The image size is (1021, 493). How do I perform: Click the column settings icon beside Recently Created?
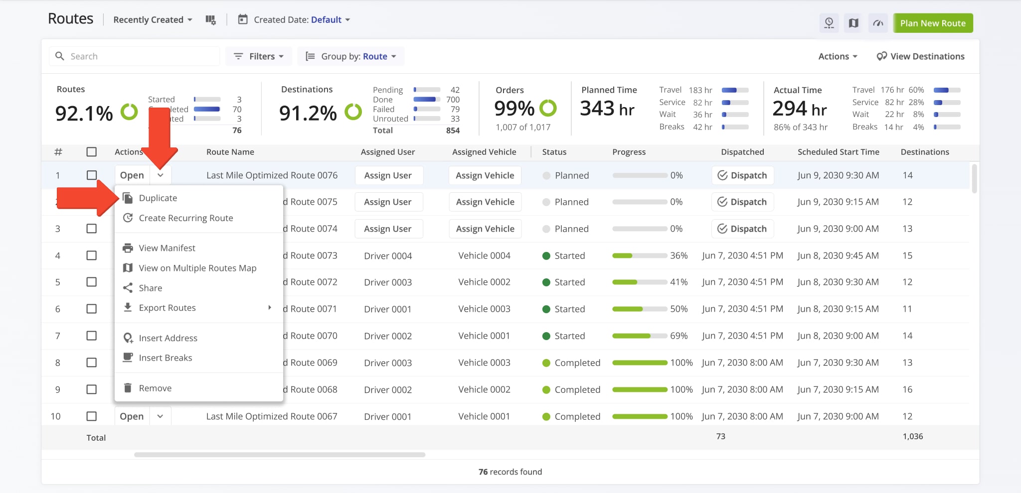[x=210, y=20]
